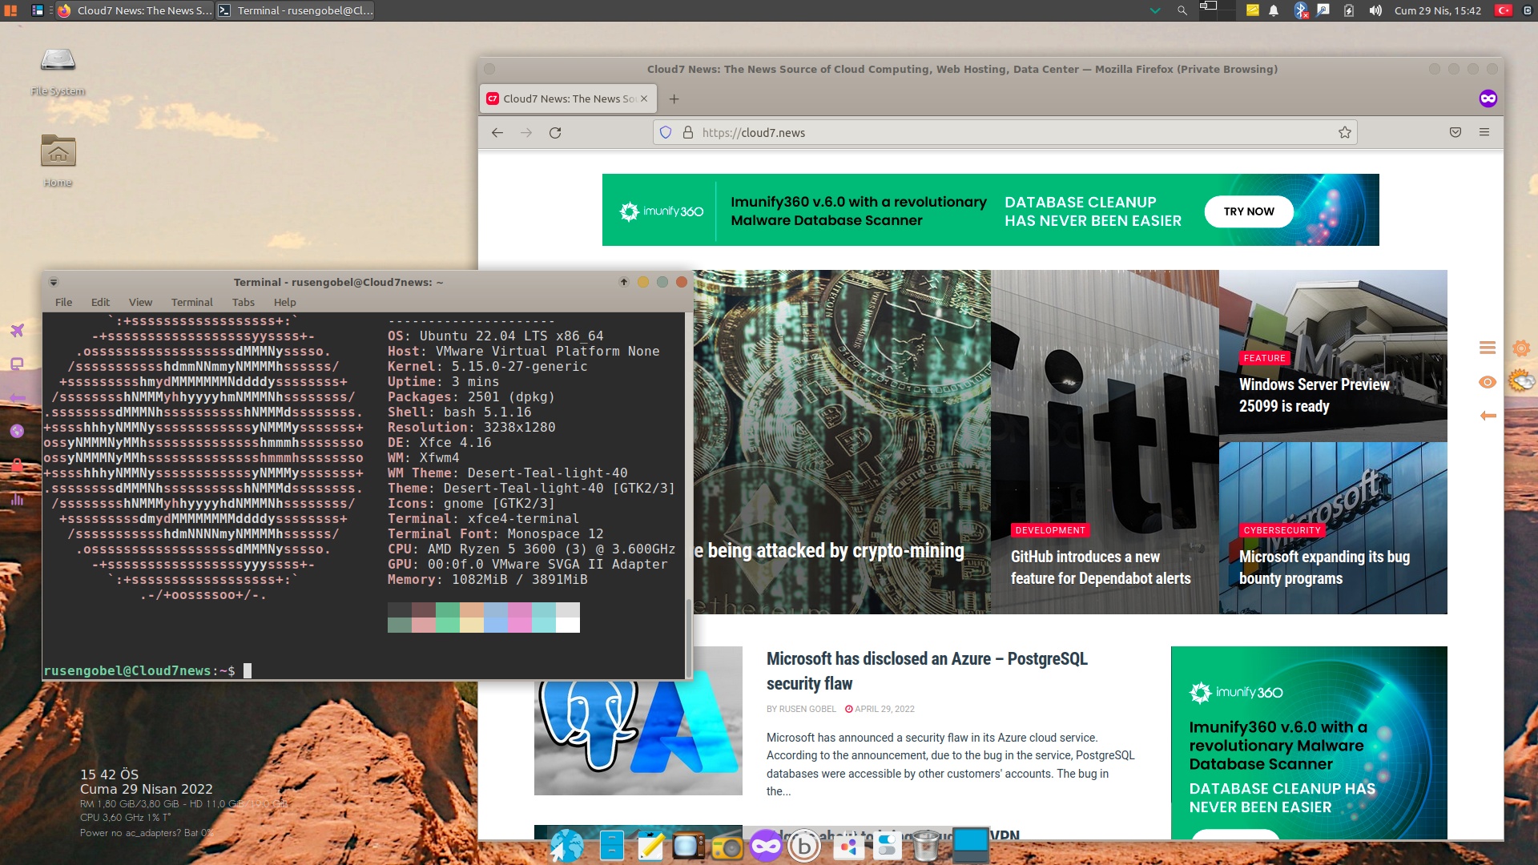This screenshot has height=865, width=1538.
Task: Reload the Cloud7 News page in Firefox
Action: click(x=555, y=132)
